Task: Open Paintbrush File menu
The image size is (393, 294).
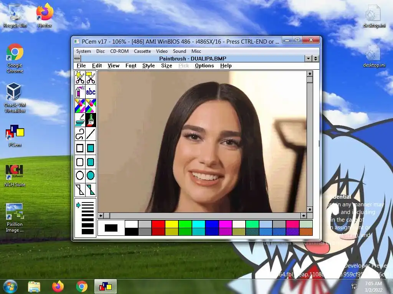Action: pyautogui.click(x=81, y=65)
